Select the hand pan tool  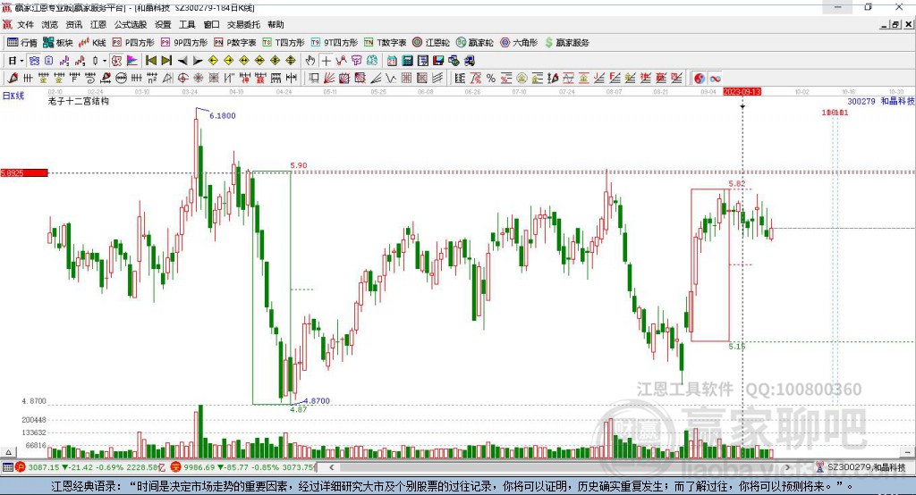click(x=310, y=61)
